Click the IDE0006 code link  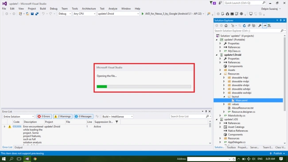(x=17, y=126)
